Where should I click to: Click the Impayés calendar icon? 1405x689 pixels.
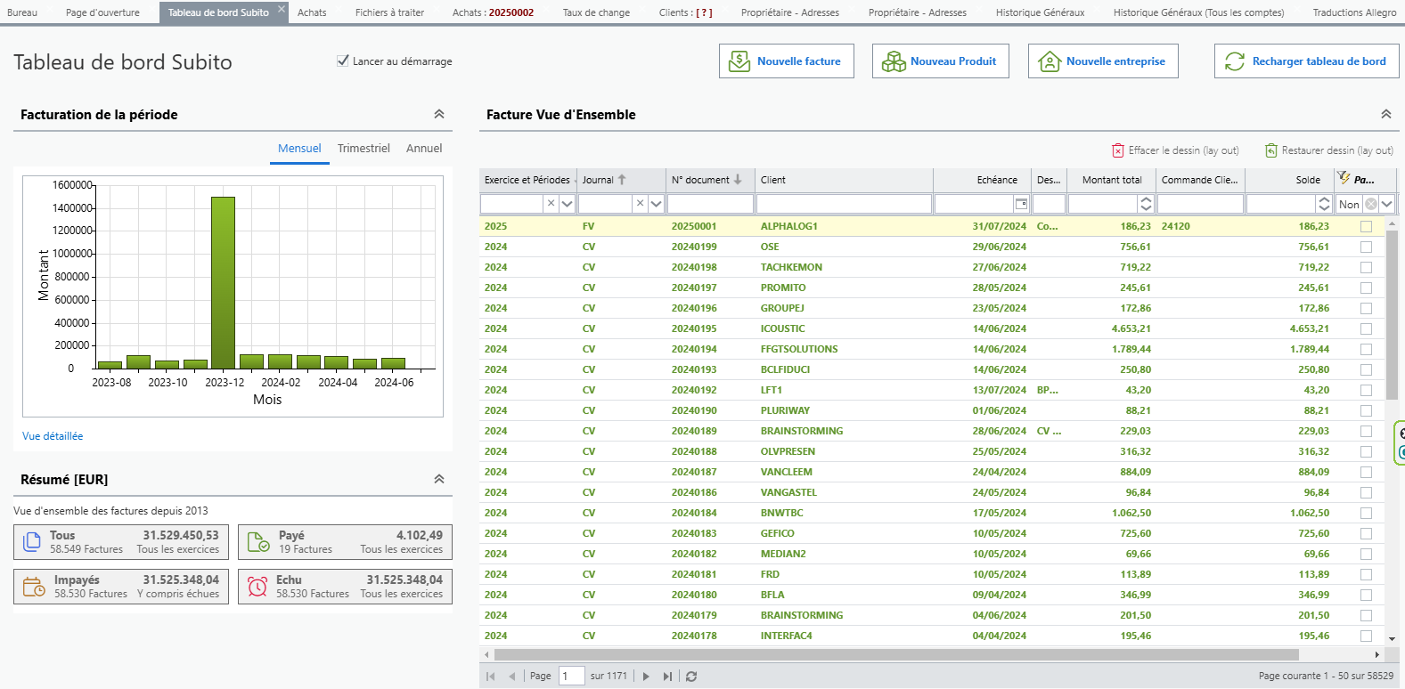(x=34, y=587)
